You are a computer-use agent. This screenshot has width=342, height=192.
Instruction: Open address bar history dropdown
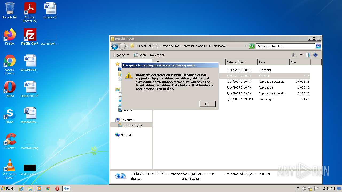245,46
